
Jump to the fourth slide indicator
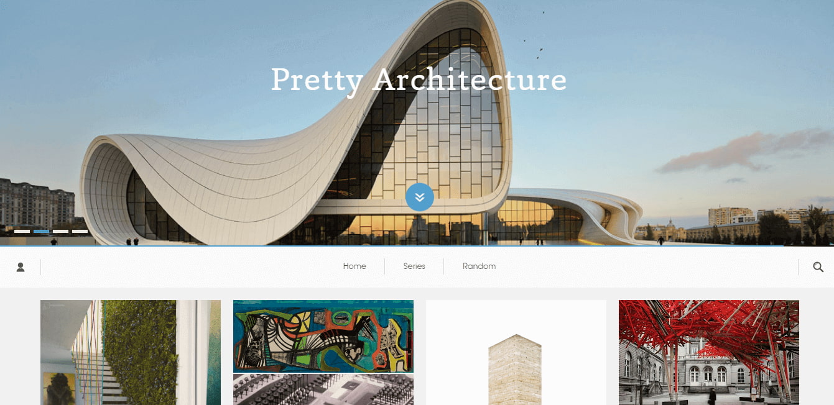[x=80, y=231]
